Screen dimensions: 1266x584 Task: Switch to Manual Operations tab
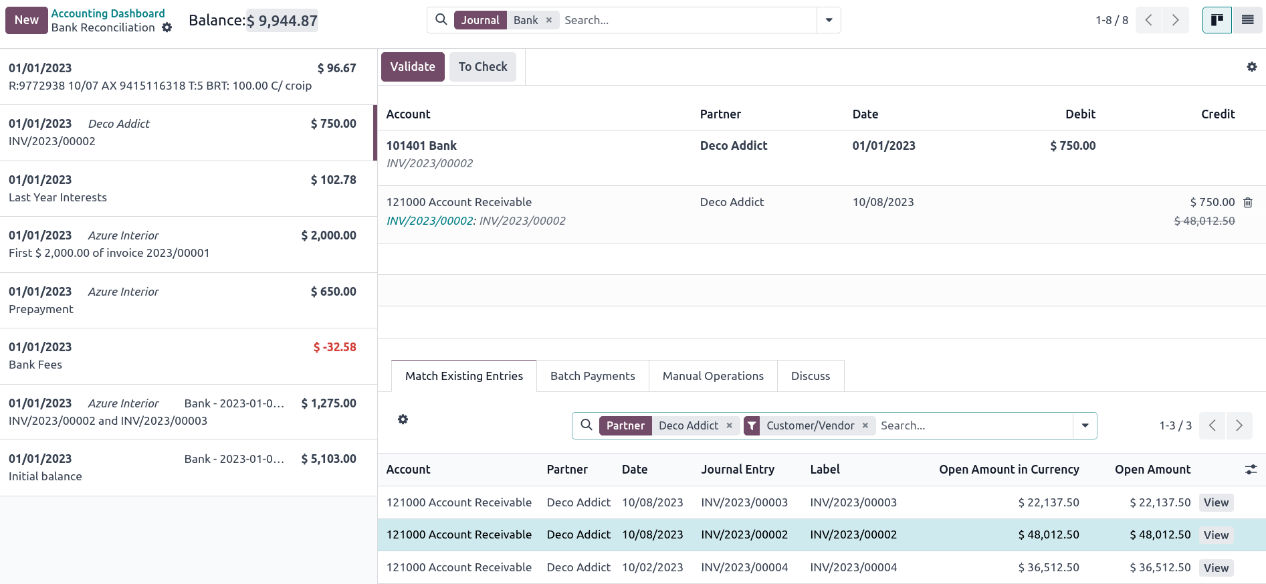coord(713,376)
